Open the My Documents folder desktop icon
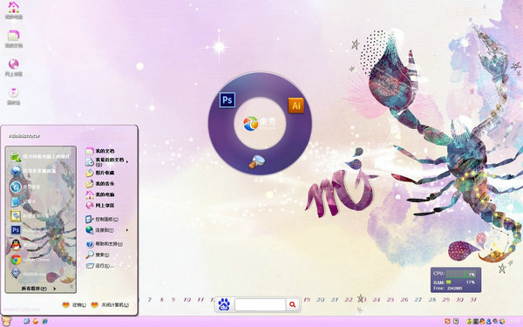 (x=14, y=38)
